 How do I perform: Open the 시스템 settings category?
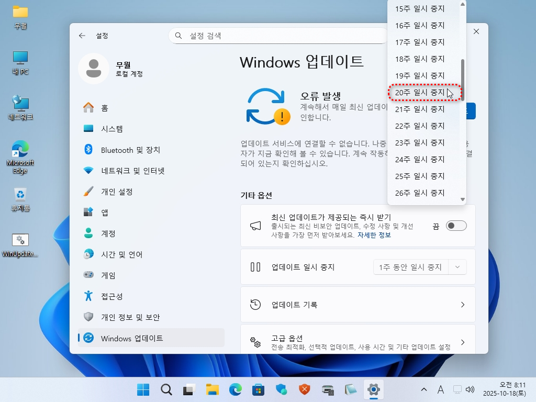point(151,129)
